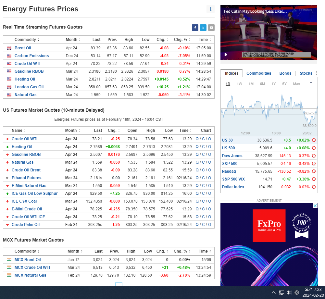
Task: Click the taskbar clock showing 7:23
Action: click(x=313, y=293)
